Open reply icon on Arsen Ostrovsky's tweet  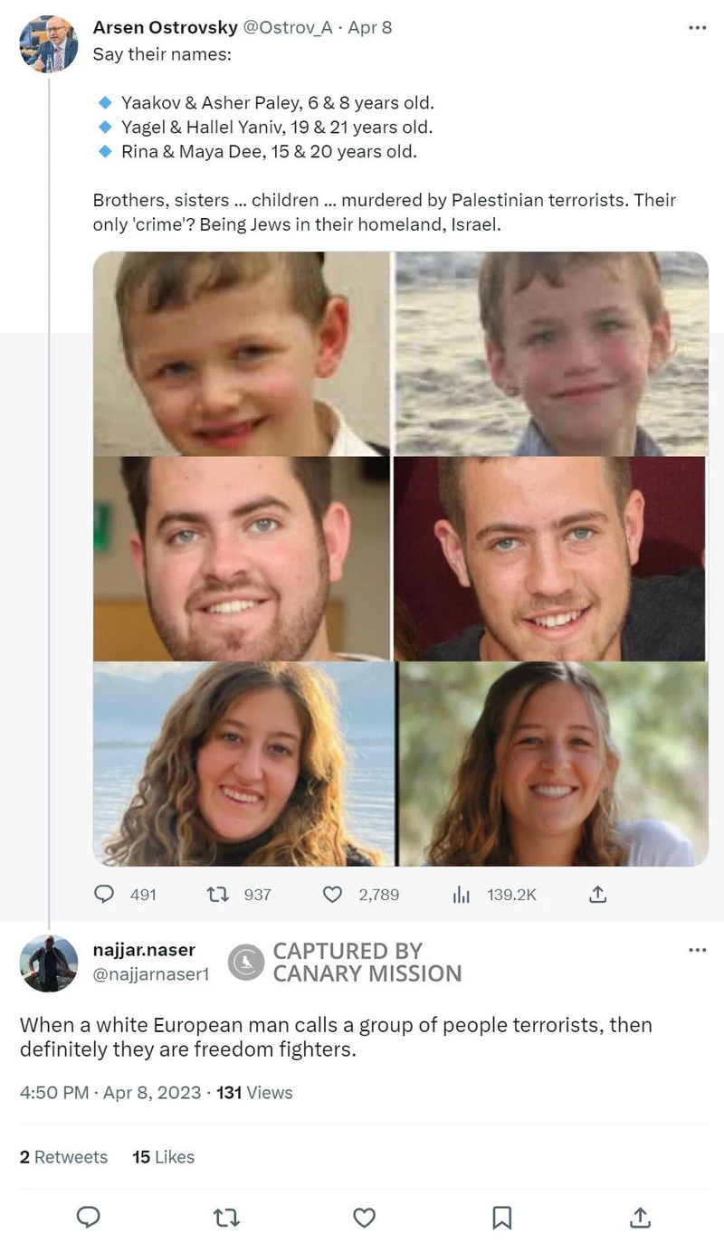point(104,894)
